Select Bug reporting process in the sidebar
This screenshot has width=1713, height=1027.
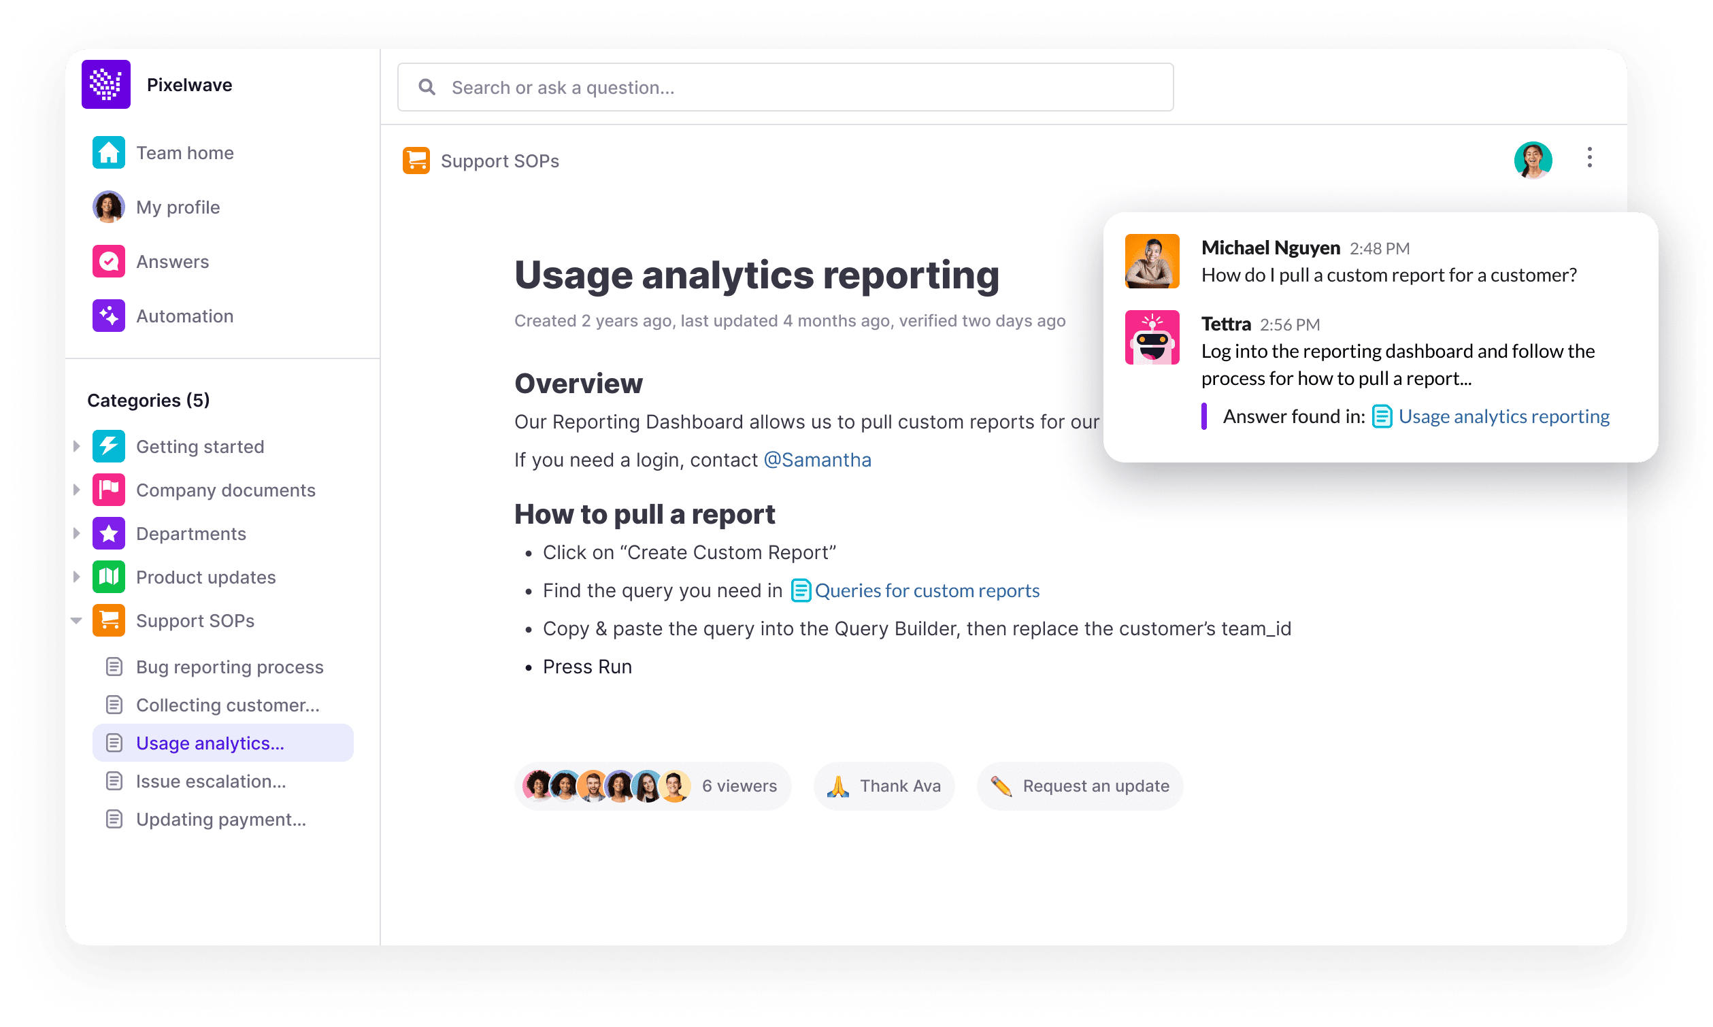pos(229,667)
